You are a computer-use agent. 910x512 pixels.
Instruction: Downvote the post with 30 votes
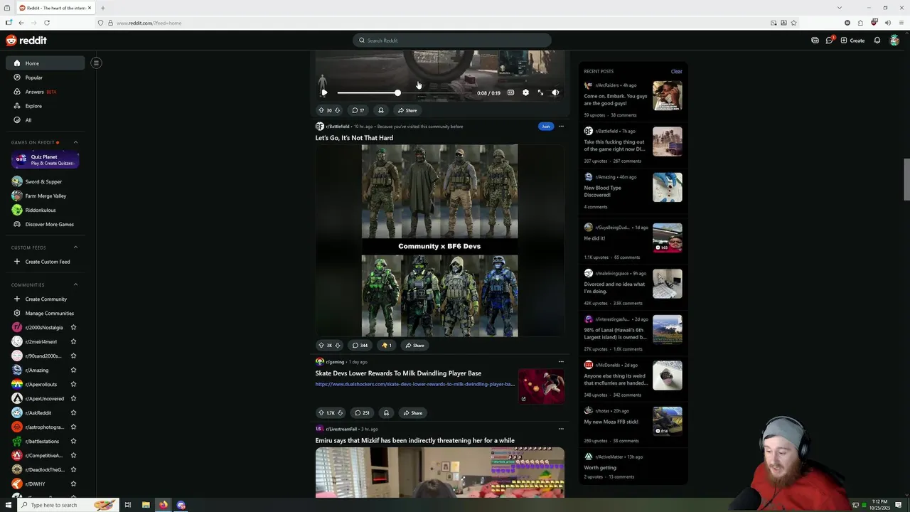click(337, 110)
